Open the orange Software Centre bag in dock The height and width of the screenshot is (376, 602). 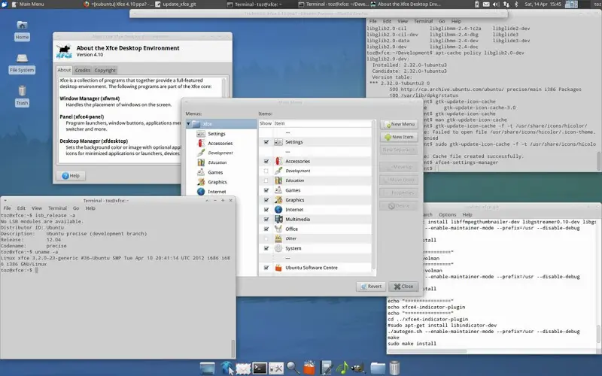click(309, 368)
